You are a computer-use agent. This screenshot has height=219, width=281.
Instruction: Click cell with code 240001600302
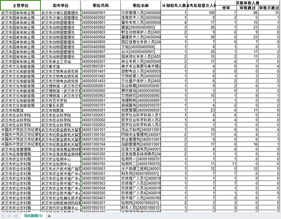pos(101,154)
